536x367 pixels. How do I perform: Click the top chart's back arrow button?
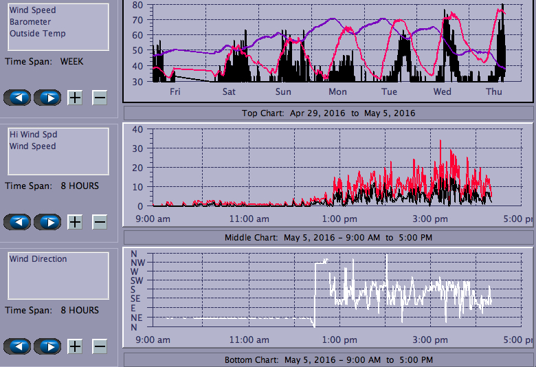18,98
